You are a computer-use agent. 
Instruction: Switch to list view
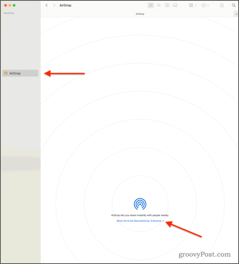pyautogui.click(x=159, y=5)
